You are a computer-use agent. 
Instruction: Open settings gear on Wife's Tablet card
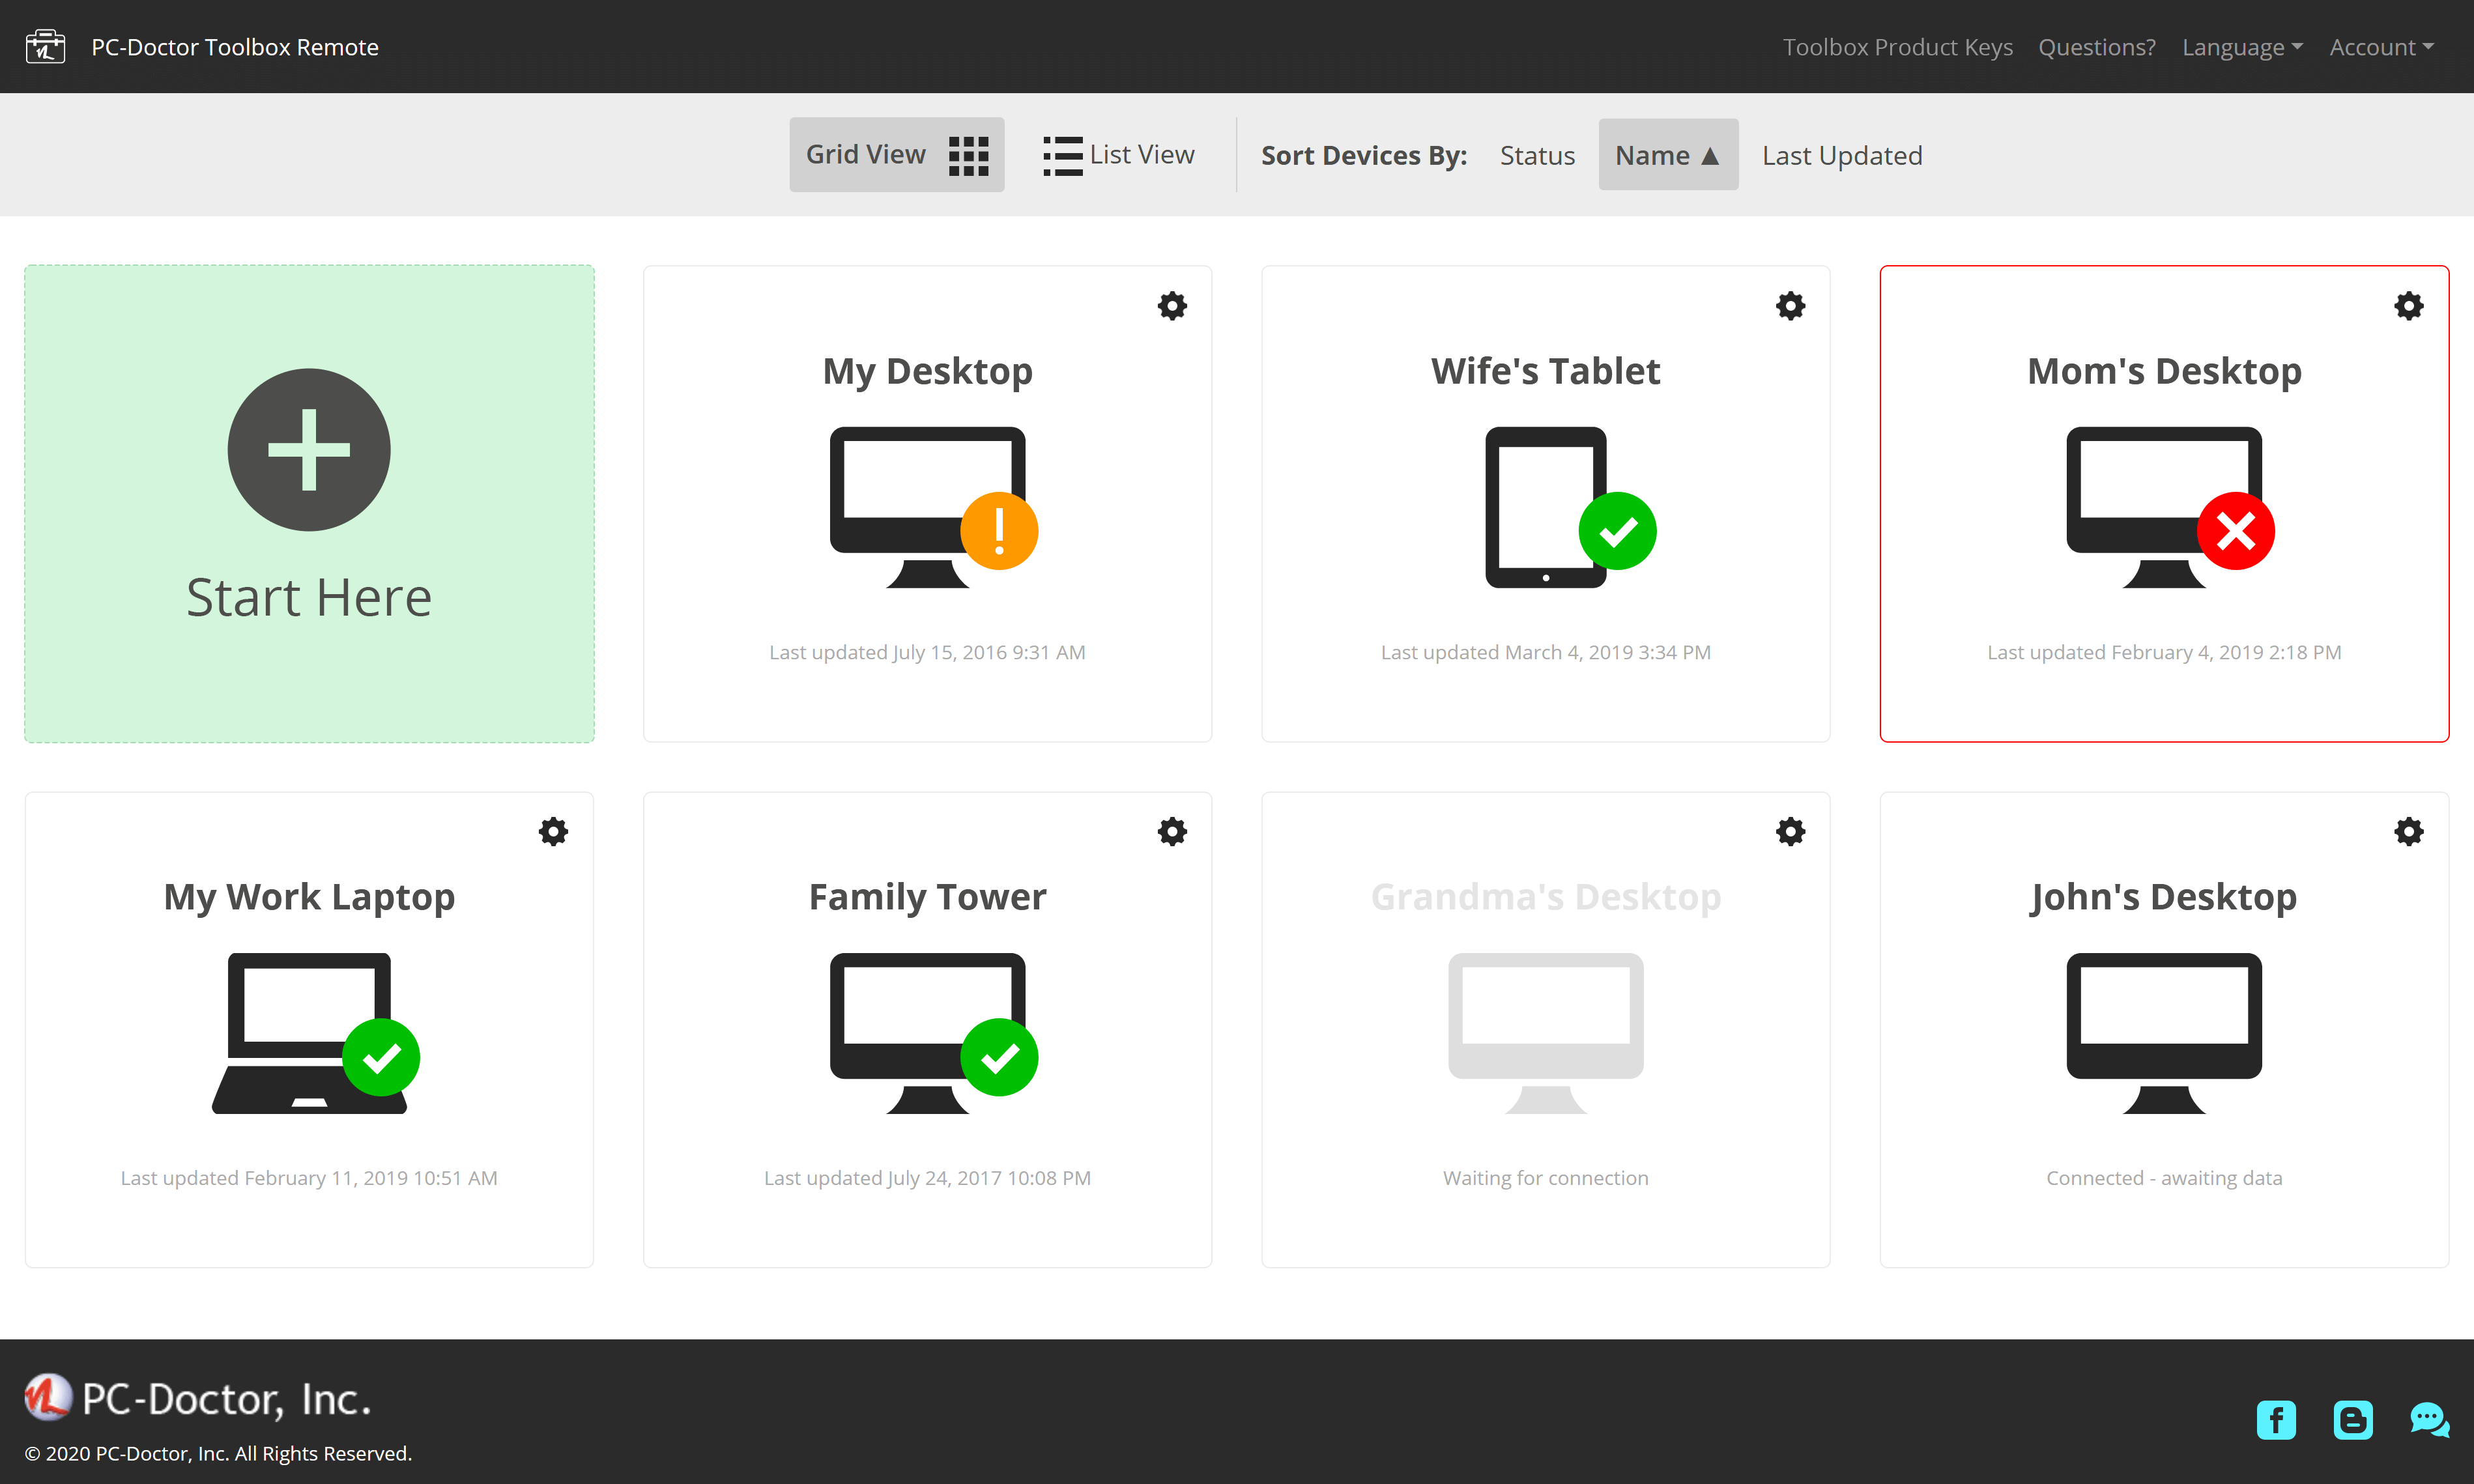click(x=1790, y=306)
